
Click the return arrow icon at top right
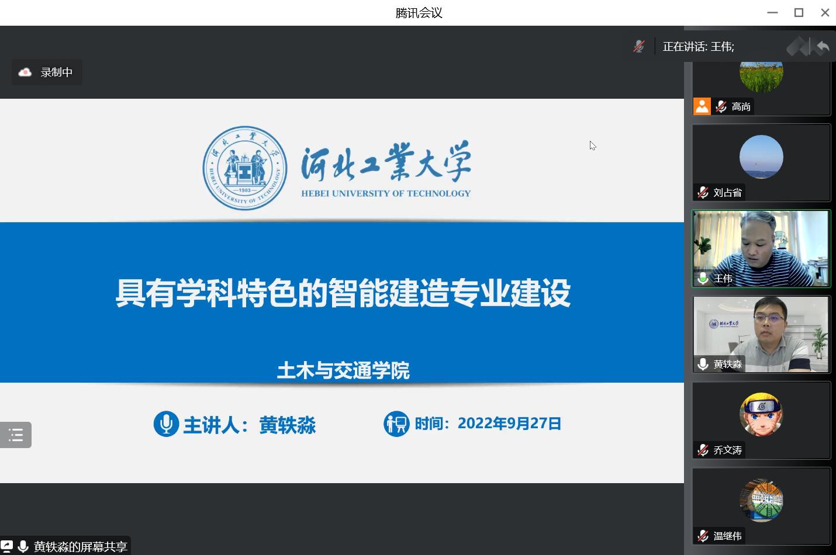(823, 47)
